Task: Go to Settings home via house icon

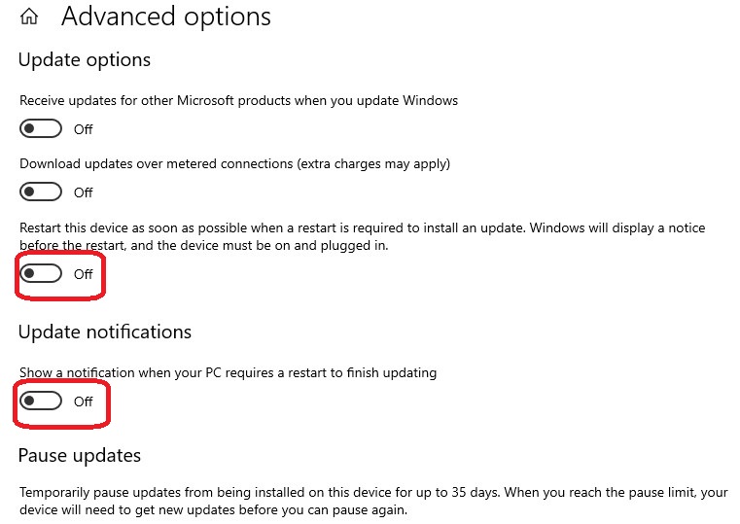Action: point(29,17)
